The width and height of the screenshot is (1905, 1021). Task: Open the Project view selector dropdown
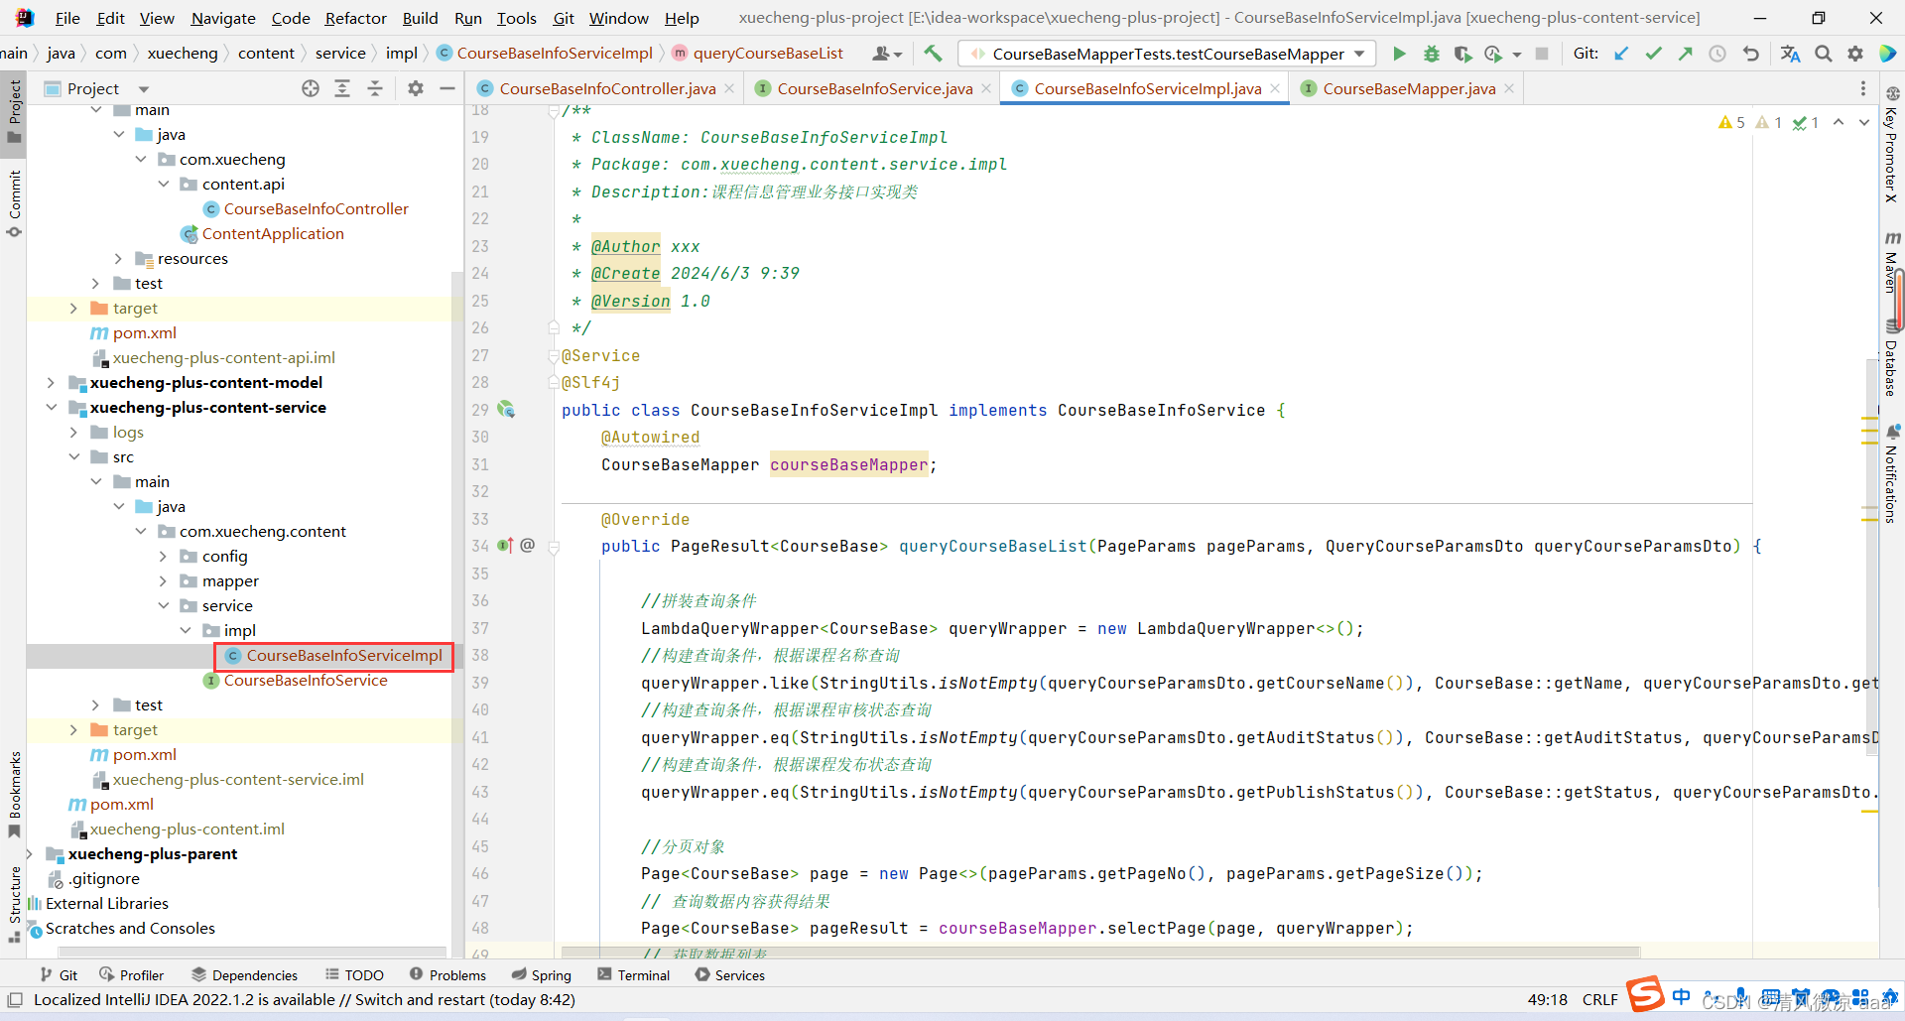tap(144, 89)
